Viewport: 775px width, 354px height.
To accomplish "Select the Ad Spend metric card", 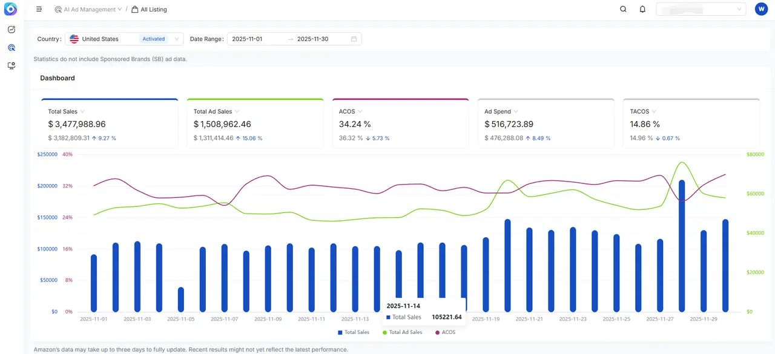I will point(546,123).
